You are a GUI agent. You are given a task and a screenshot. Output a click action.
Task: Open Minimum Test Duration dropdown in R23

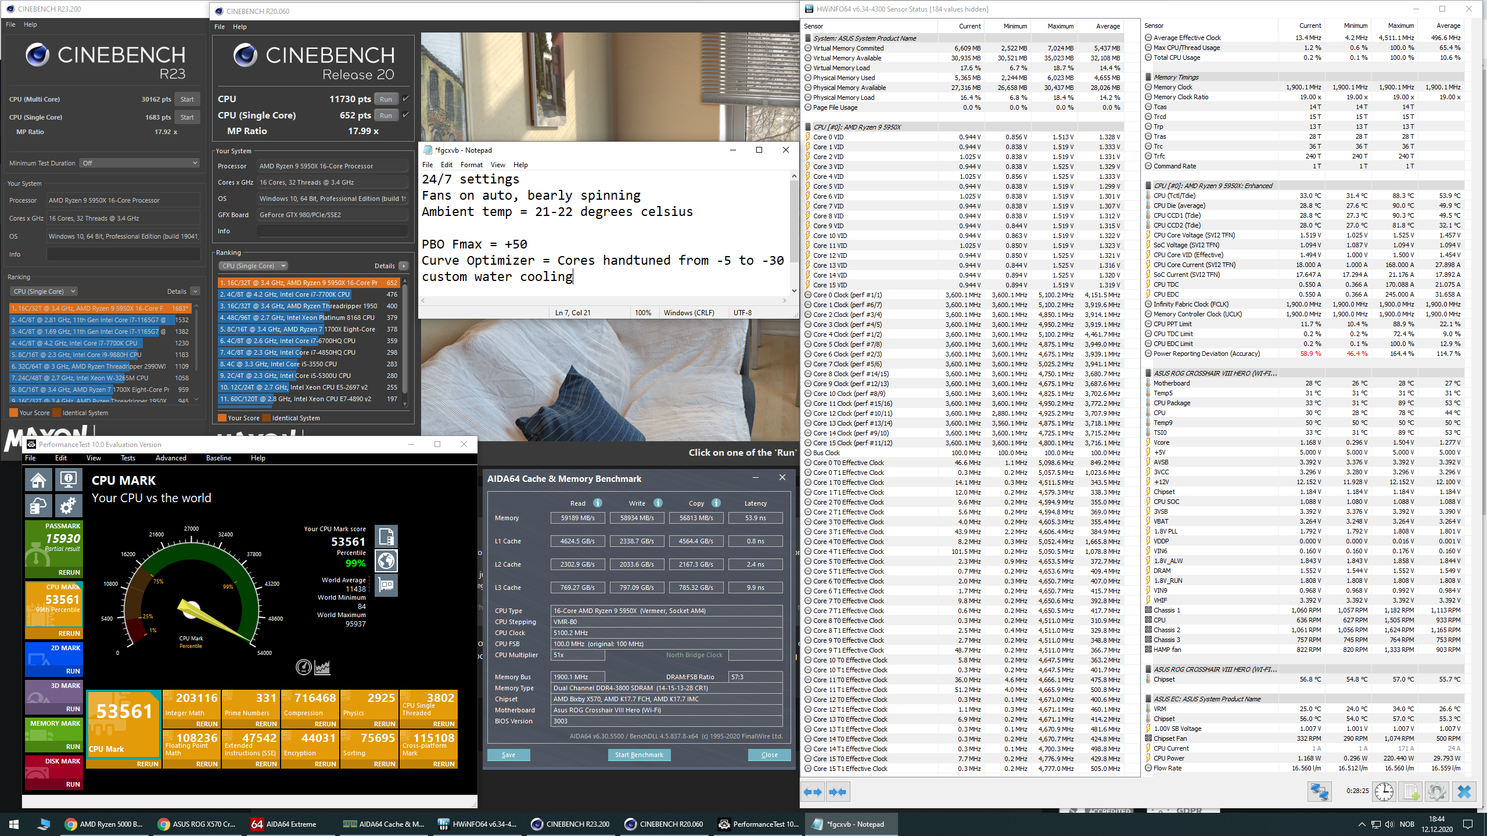[140, 163]
